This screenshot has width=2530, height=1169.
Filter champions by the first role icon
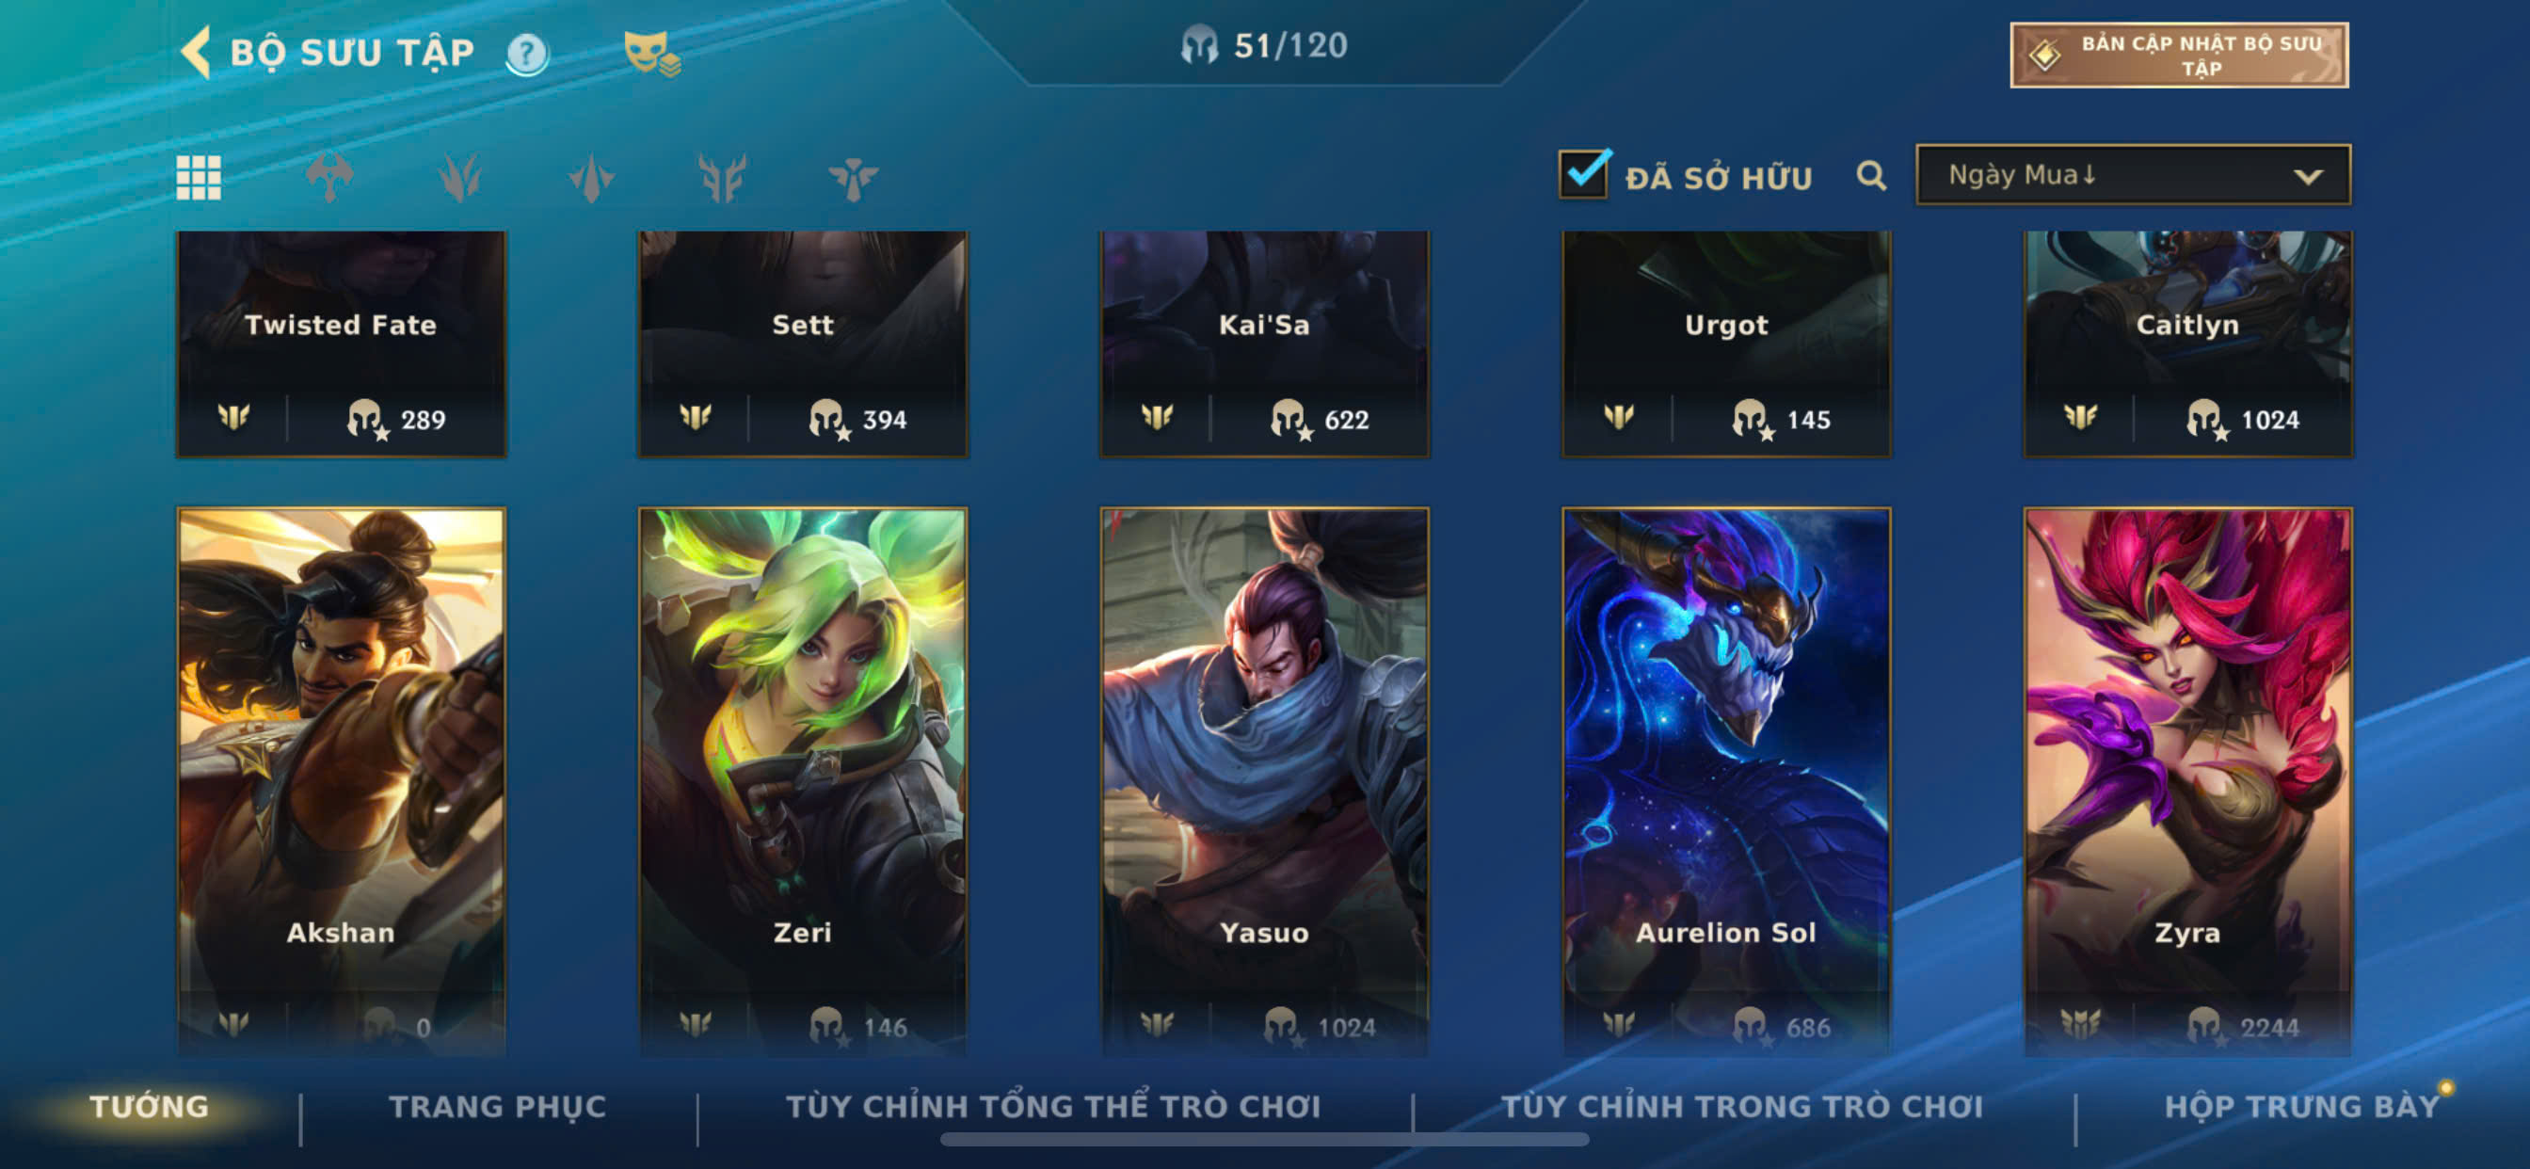[329, 178]
